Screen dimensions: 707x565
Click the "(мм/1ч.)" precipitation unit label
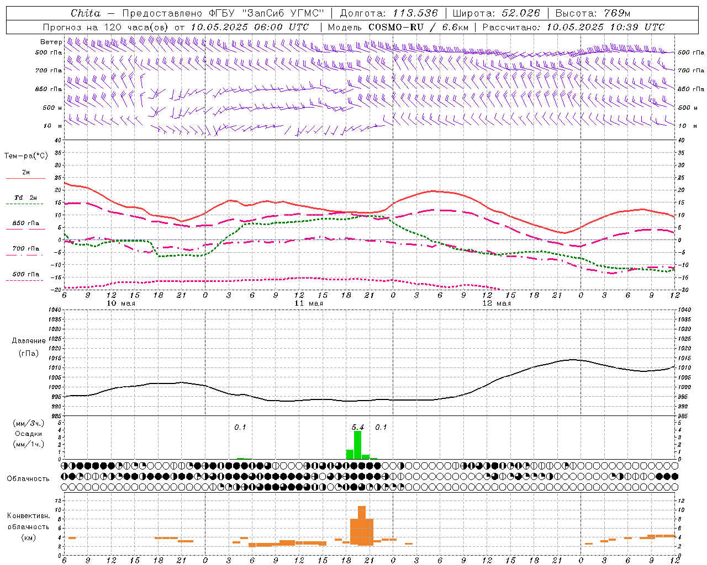point(29,444)
